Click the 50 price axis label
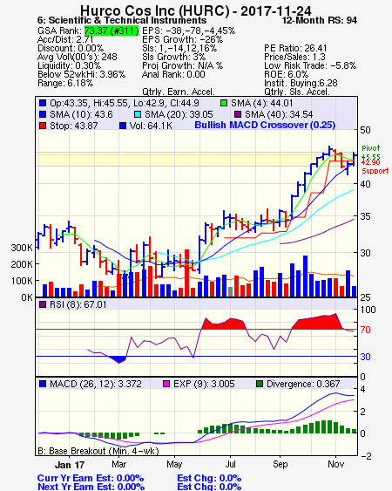Screen dimensions: 392x491 point(365,130)
